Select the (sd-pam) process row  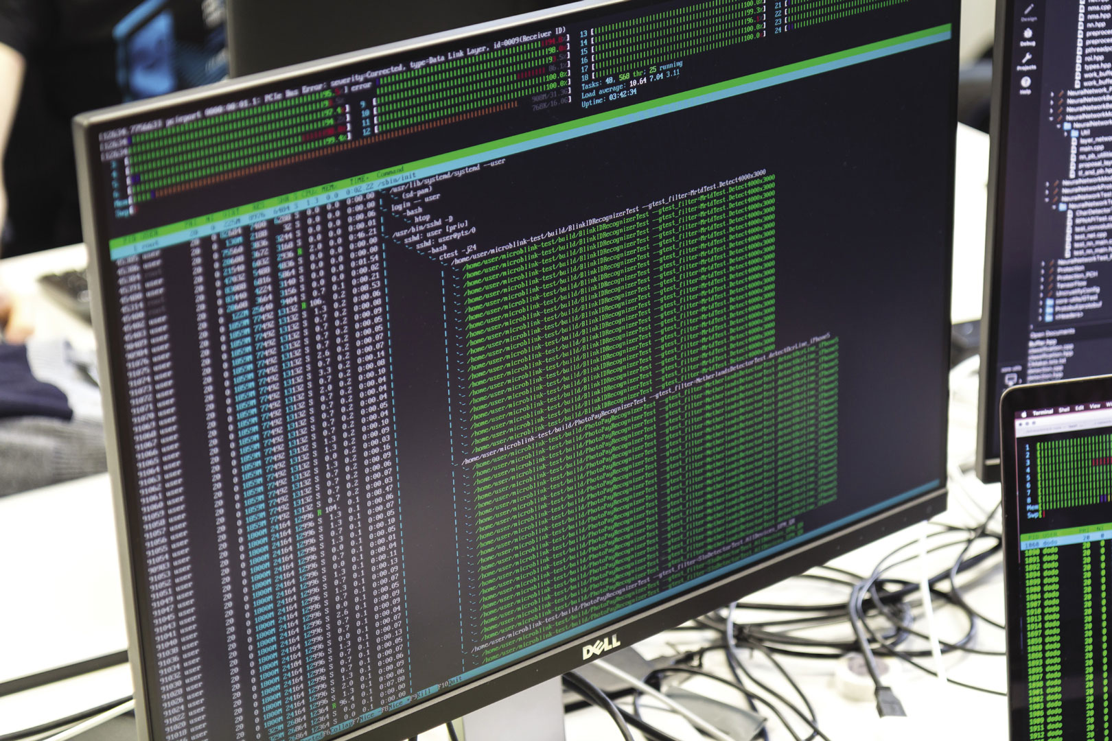tap(417, 192)
